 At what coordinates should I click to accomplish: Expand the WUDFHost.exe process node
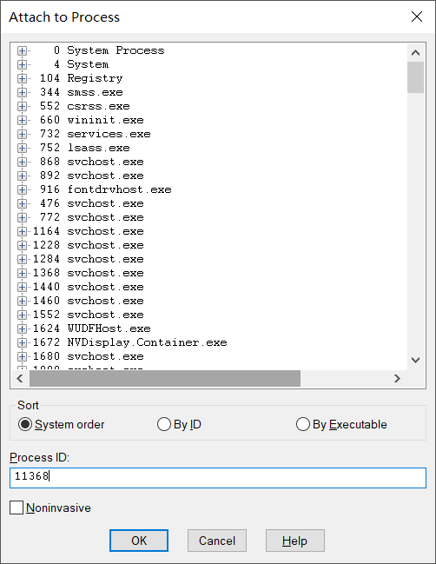22,328
